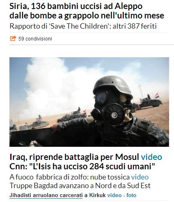Open the 'Siria, 136 bambini uccisi ad Aleppo' headline
Screen dimensions: 174x202
pos(76,6)
